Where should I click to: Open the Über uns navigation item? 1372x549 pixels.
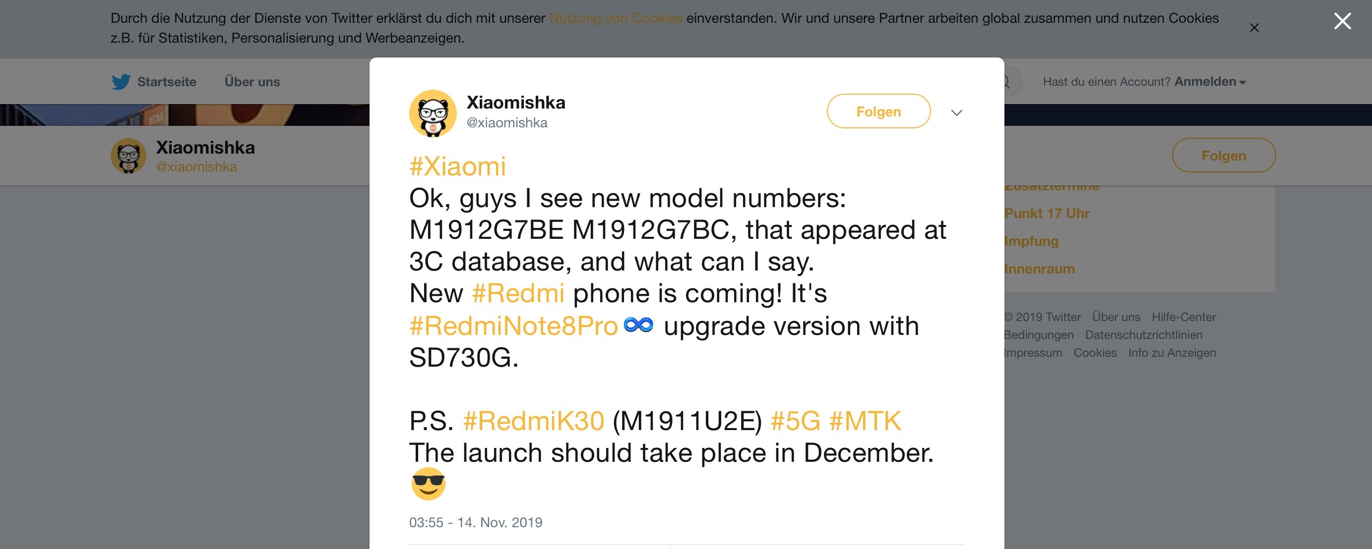(252, 81)
